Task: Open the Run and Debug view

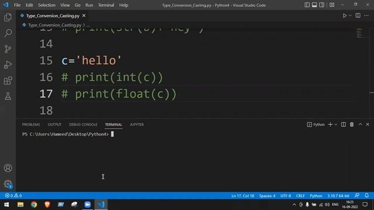Action: pyautogui.click(x=8, y=65)
